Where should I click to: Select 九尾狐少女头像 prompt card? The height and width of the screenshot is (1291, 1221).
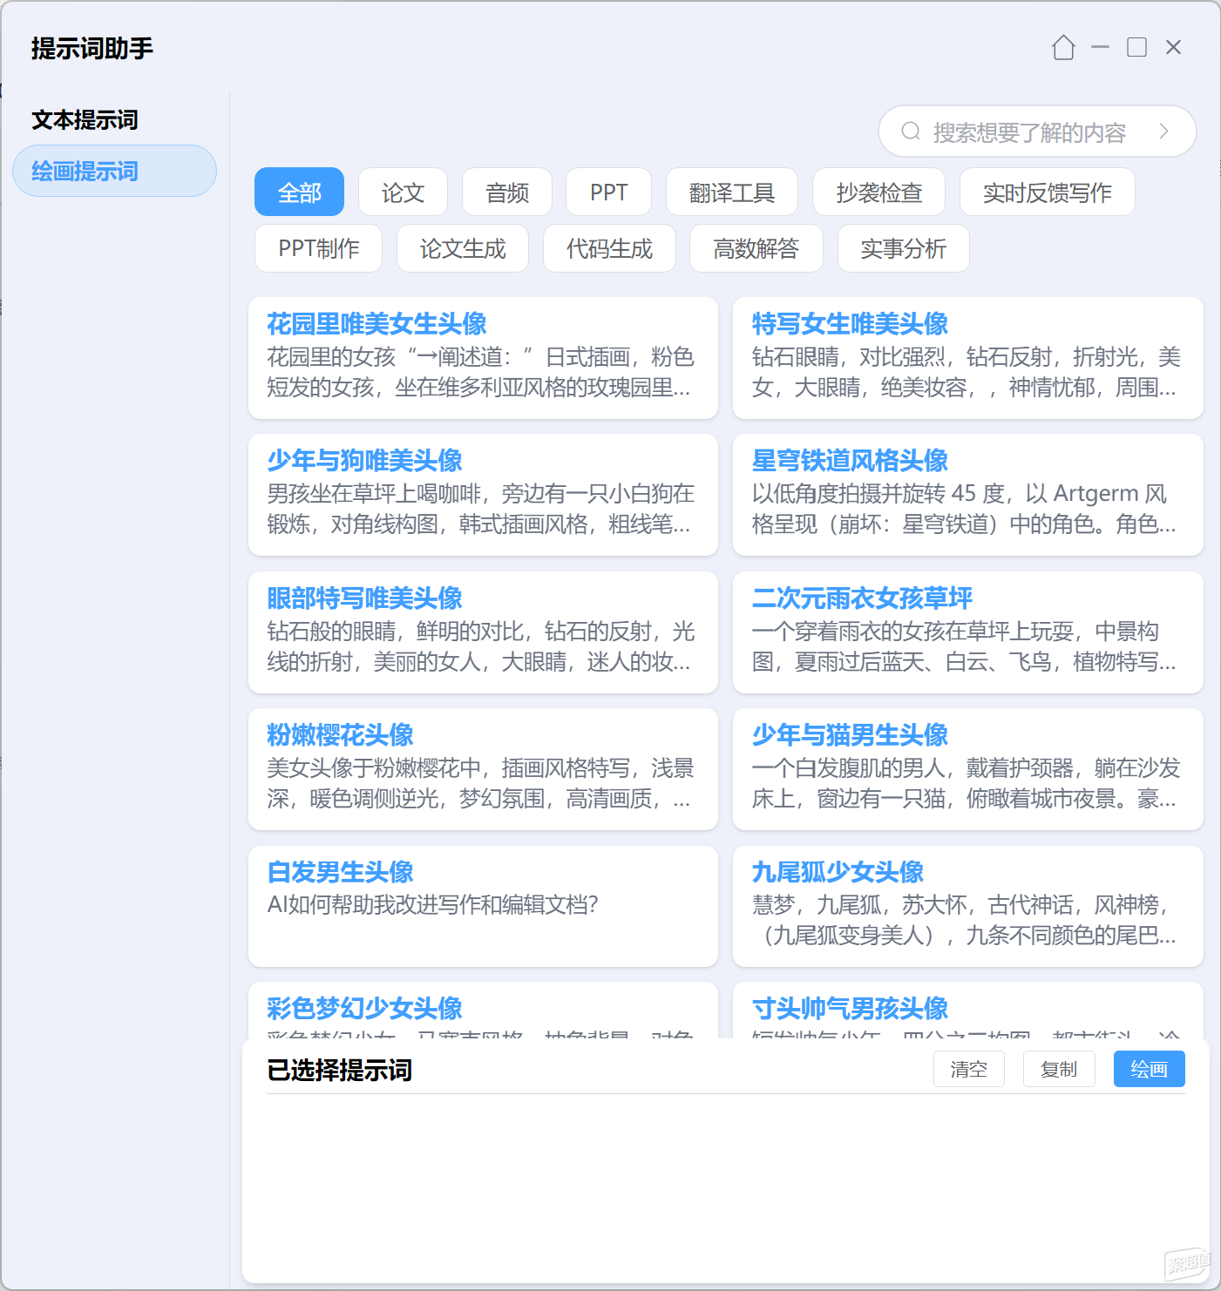coord(967,906)
